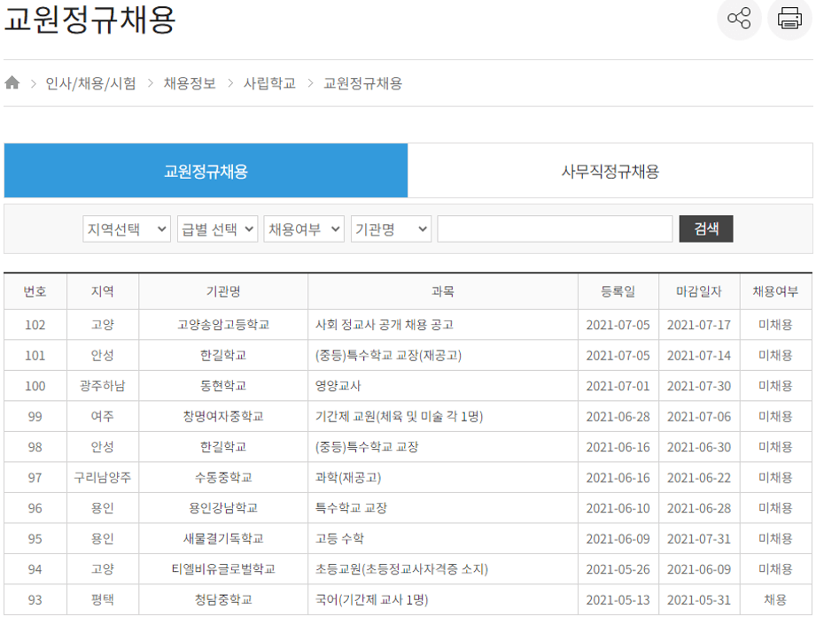Focus the search keyword input field
Viewport: 816px width, 617px height.
click(x=555, y=228)
